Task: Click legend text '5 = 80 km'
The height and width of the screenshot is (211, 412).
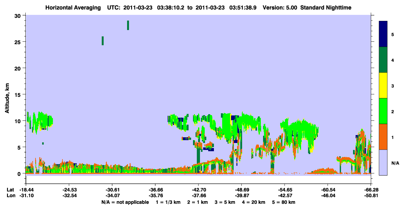Action: click(284, 202)
